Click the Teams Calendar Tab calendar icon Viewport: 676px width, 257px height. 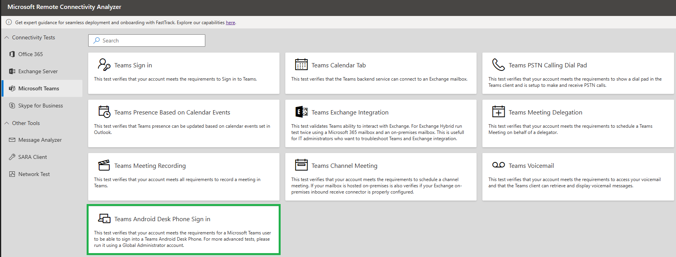pyautogui.click(x=301, y=64)
